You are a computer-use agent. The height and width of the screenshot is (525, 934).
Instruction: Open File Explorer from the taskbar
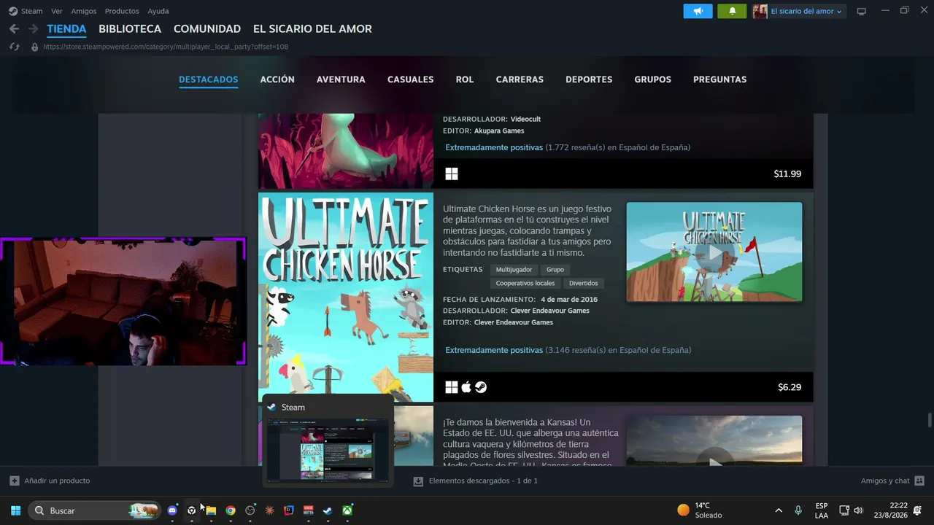pos(211,510)
